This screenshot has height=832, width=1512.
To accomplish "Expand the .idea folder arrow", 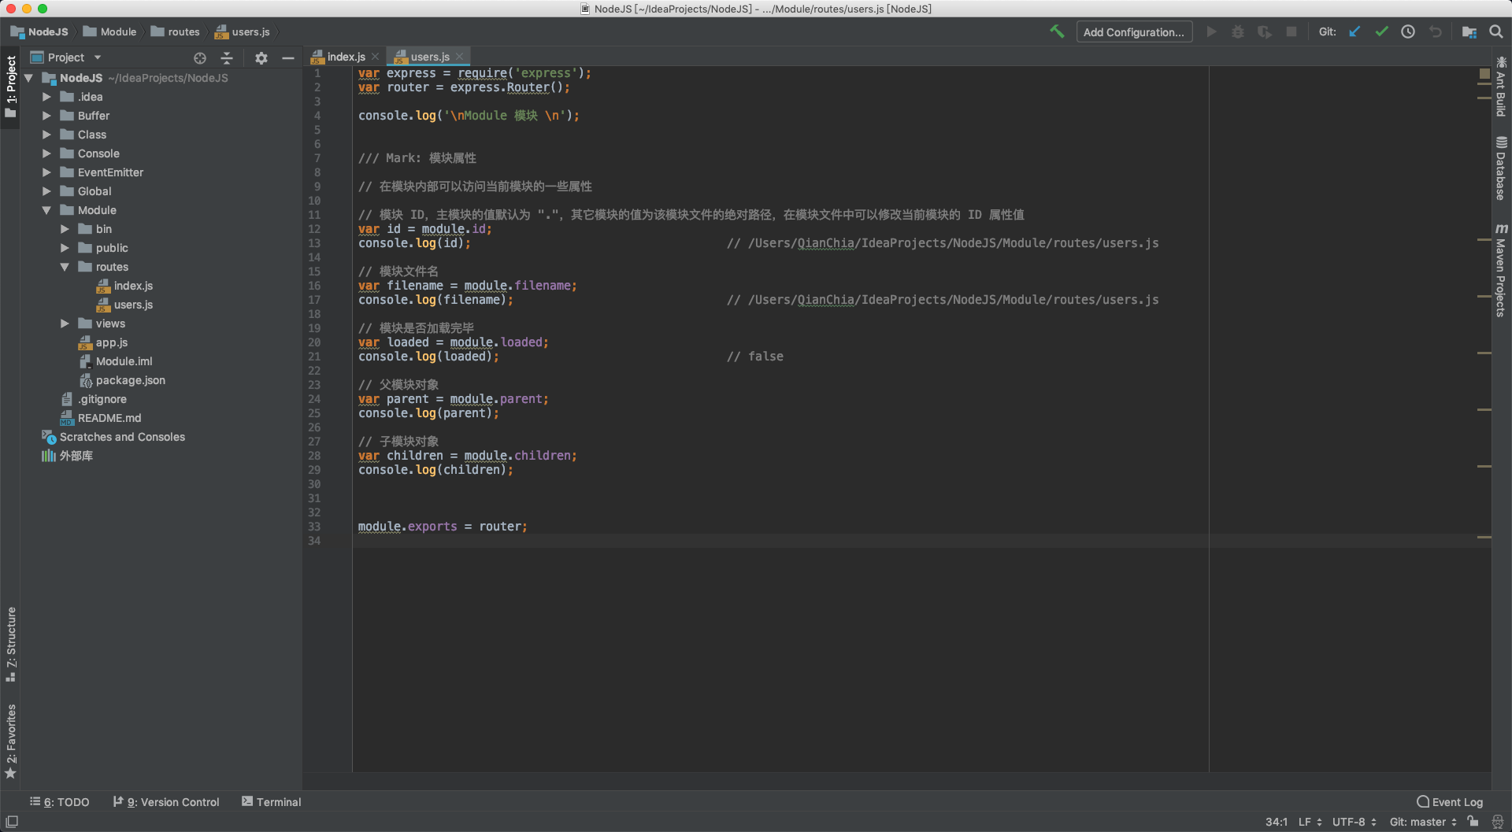I will [x=46, y=97].
